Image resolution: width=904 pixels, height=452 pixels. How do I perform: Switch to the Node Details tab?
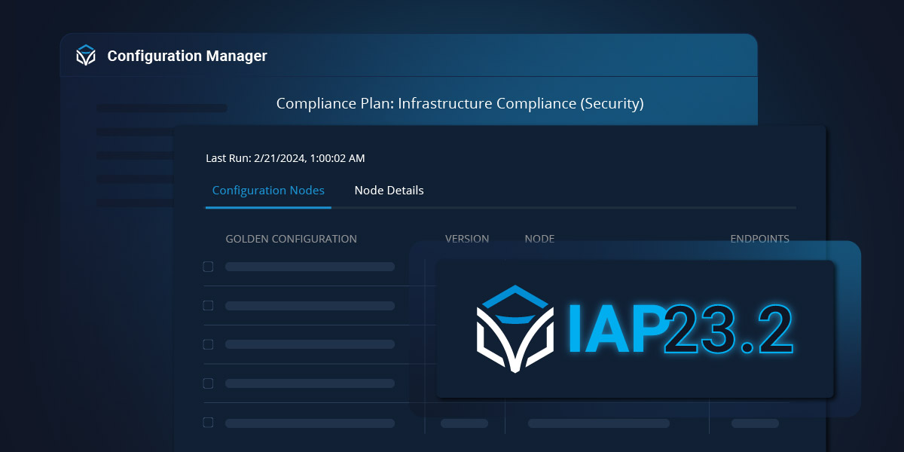pos(389,191)
